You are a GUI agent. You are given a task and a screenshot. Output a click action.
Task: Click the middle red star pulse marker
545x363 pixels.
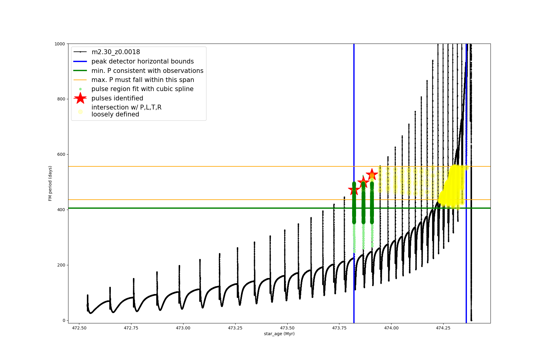(363, 182)
